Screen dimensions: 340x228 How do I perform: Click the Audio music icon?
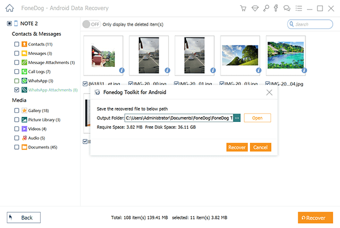click(x=24, y=138)
